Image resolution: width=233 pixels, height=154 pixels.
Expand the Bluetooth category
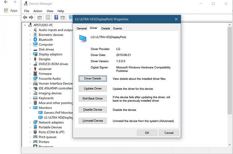pyautogui.click(x=30, y=40)
